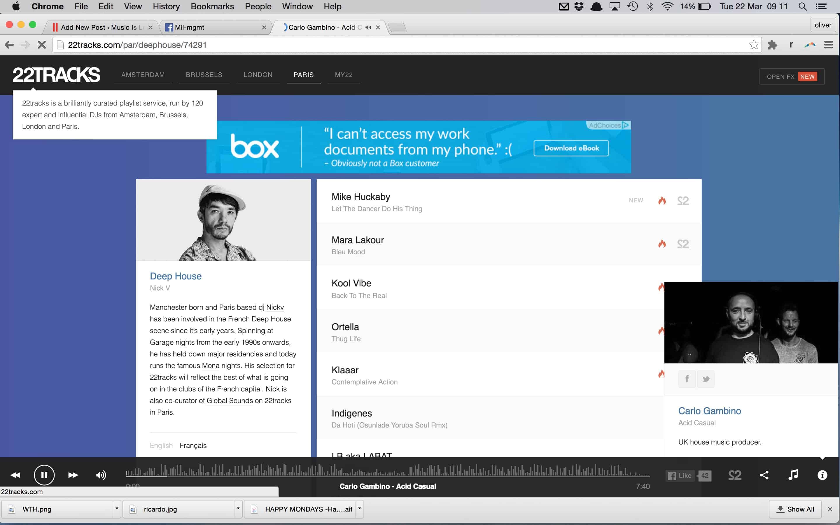Open the MY22 tab

[x=344, y=75]
